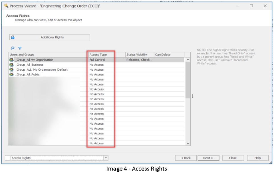This screenshot has width=274, height=172.
Task: Click Released, Check... status visibility cell
Action: tap(139, 60)
